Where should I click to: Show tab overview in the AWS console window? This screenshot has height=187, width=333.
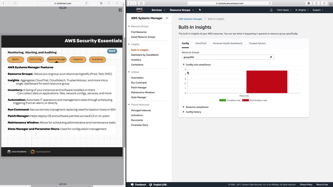pos(324,3)
